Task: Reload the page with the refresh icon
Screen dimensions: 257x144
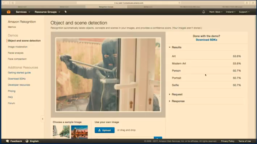Action: [x=179, y=3]
